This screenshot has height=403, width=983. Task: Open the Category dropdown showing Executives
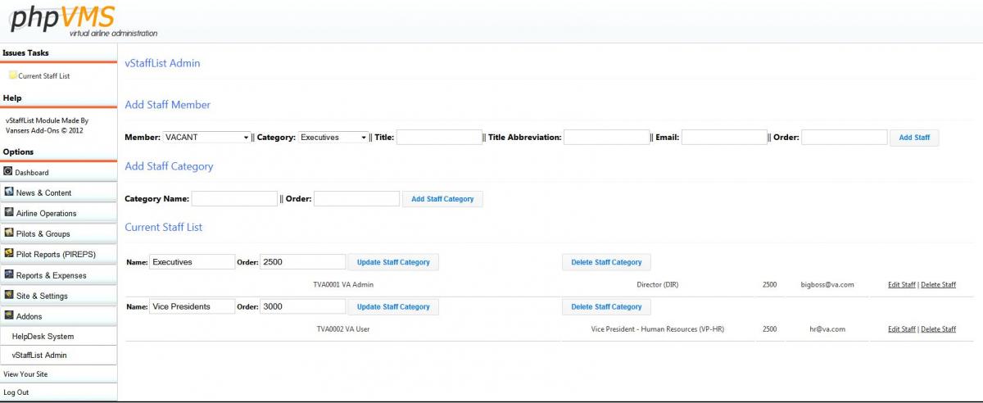pos(333,138)
